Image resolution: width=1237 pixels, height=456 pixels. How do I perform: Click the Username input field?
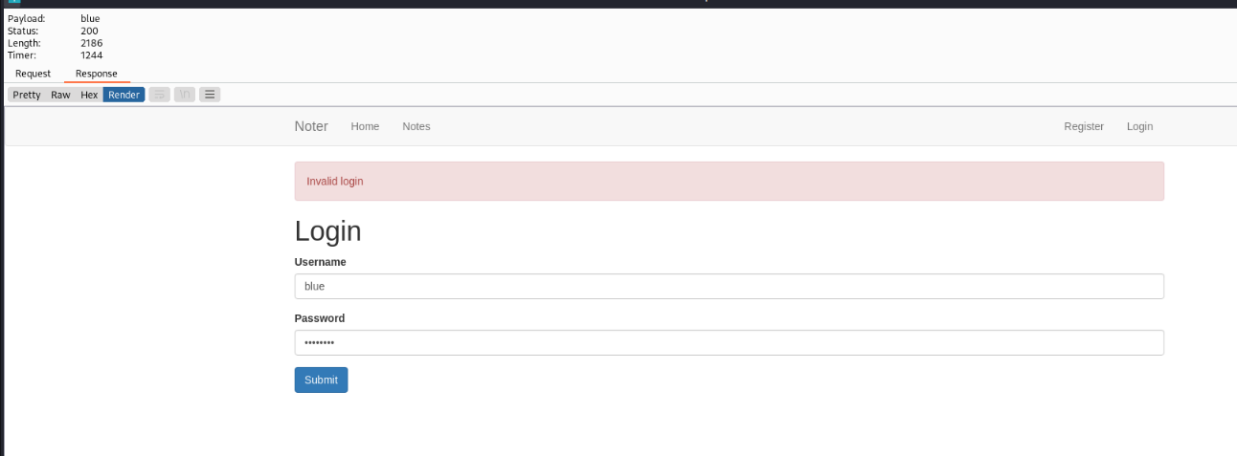[729, 286]
